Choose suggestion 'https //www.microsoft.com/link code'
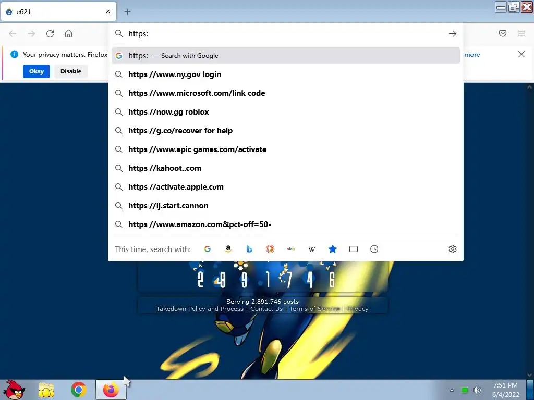Image resolution: width=534 pixels, height=400 pixels. [286, 93]
